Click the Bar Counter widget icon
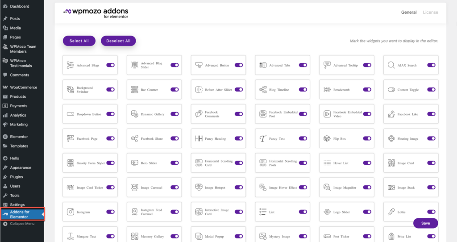 (134, 90)
